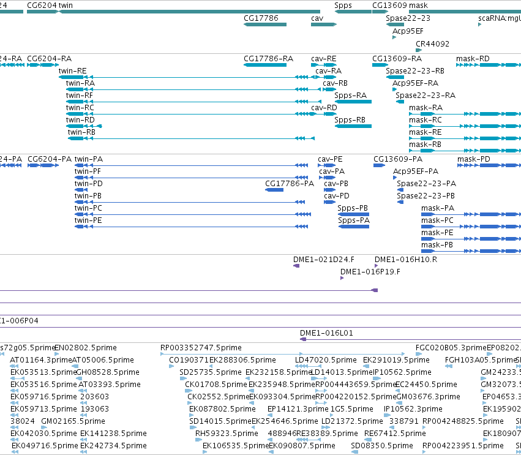The height and width of the screenshot is (455, 521).
Task: Click transcript cav-RD label
Action: 324,108
